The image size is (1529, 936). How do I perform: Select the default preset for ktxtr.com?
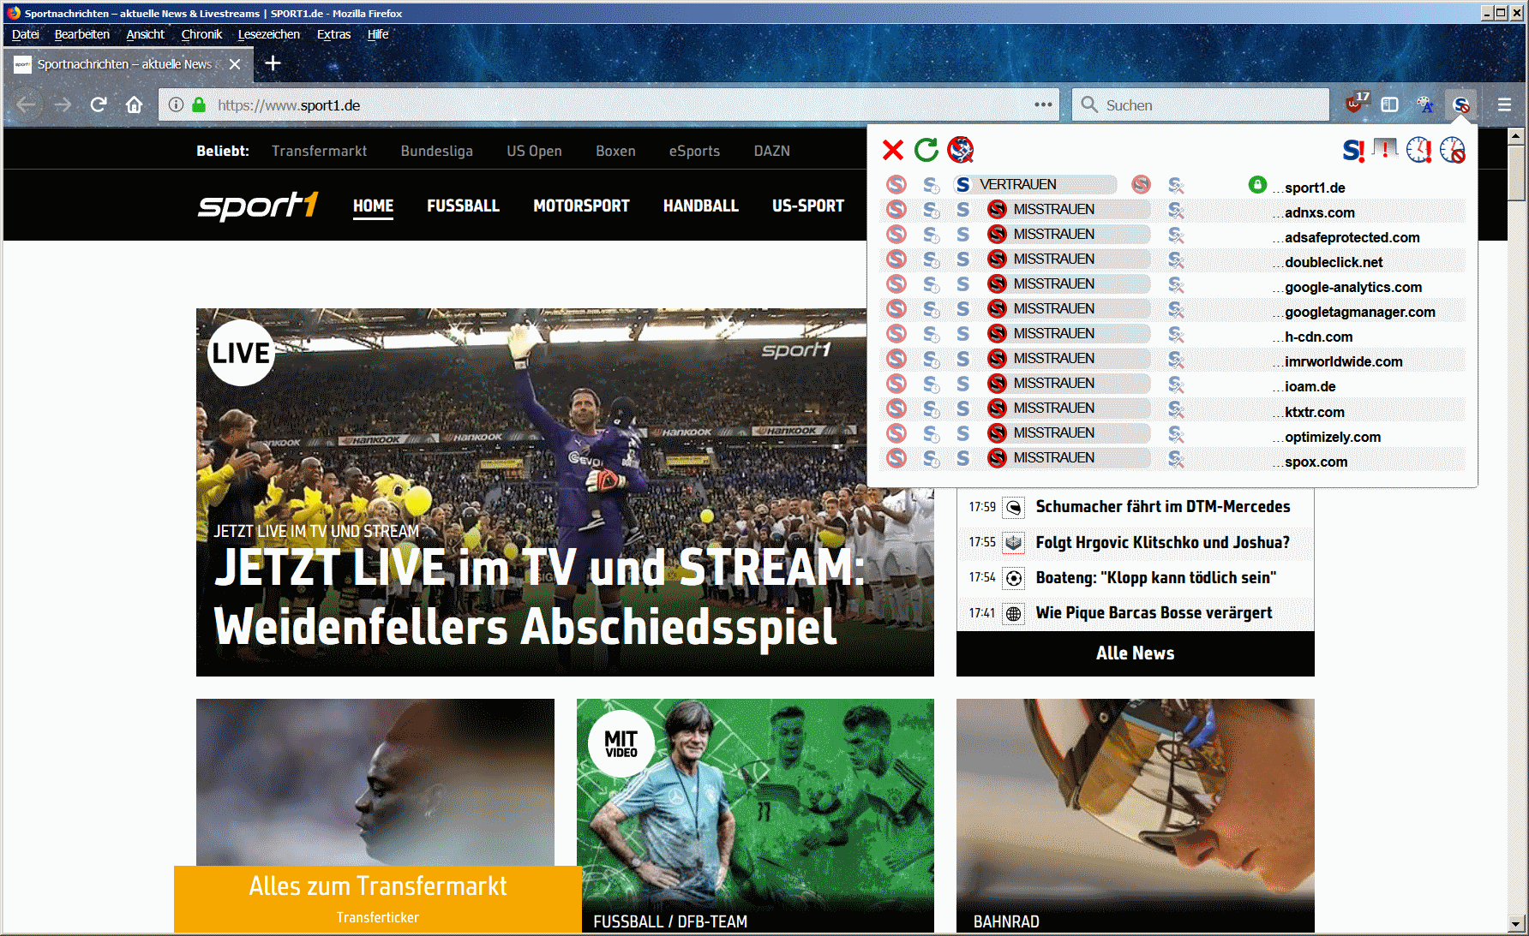tap(896, 408)
